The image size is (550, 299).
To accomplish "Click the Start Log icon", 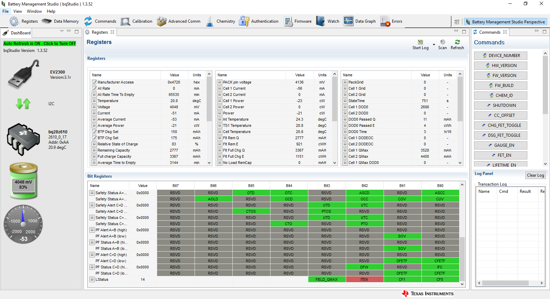I will coord(420,42).
